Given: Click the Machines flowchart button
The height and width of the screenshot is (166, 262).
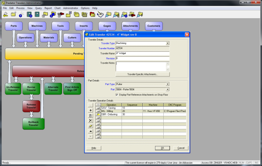Looking at the screenshot, I should pos(37,26).
